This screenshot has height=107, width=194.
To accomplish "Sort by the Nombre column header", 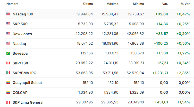I will (x=12, y=4).
